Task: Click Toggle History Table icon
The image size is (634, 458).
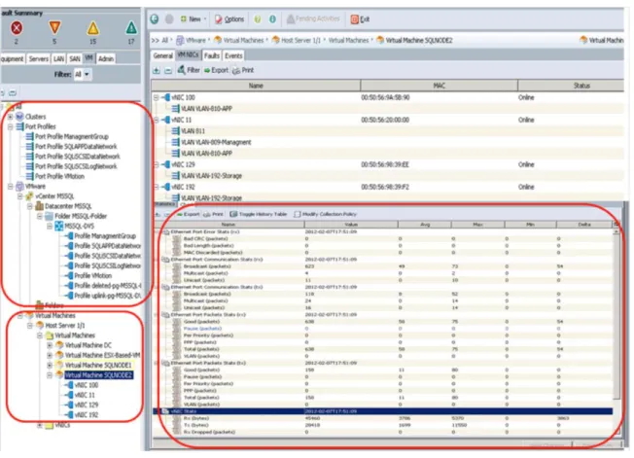Action: 233,214
